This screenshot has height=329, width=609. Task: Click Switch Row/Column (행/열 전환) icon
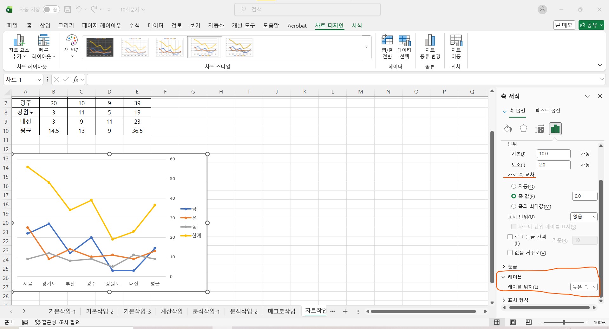(387, 41)
